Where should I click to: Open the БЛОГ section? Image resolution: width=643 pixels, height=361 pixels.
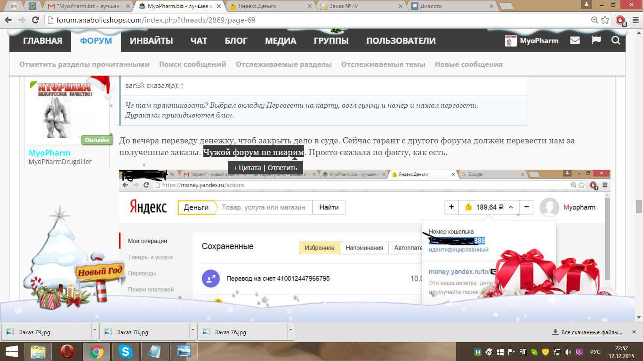point(236,41)
